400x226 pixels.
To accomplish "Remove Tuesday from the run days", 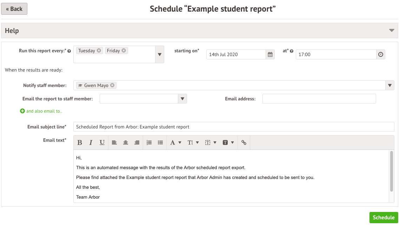I will (x=99, y=51).
